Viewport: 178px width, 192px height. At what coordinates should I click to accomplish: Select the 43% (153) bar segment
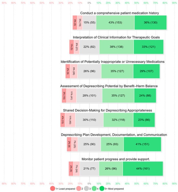(115, 23)
